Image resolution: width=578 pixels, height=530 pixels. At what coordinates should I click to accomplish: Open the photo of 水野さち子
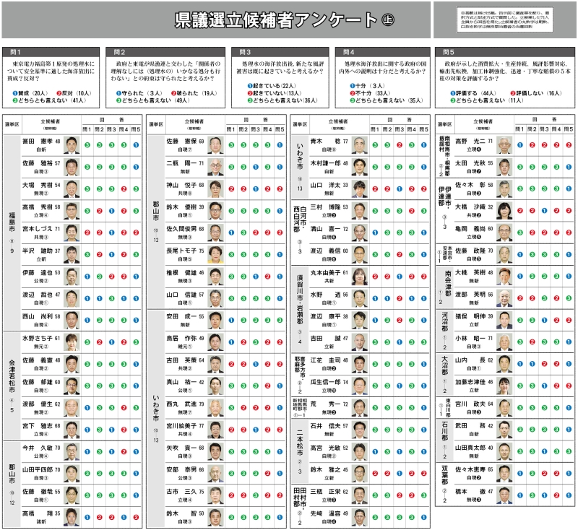coord(72,342)
